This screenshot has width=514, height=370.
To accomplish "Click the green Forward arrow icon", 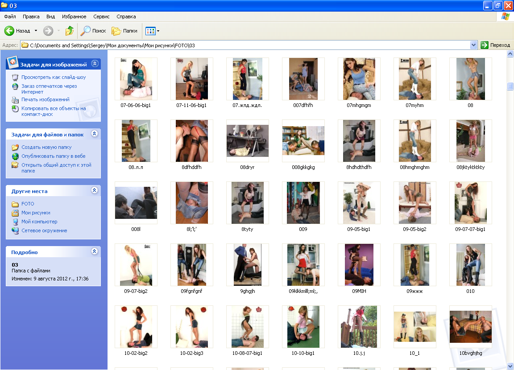I will coord(48,31).
